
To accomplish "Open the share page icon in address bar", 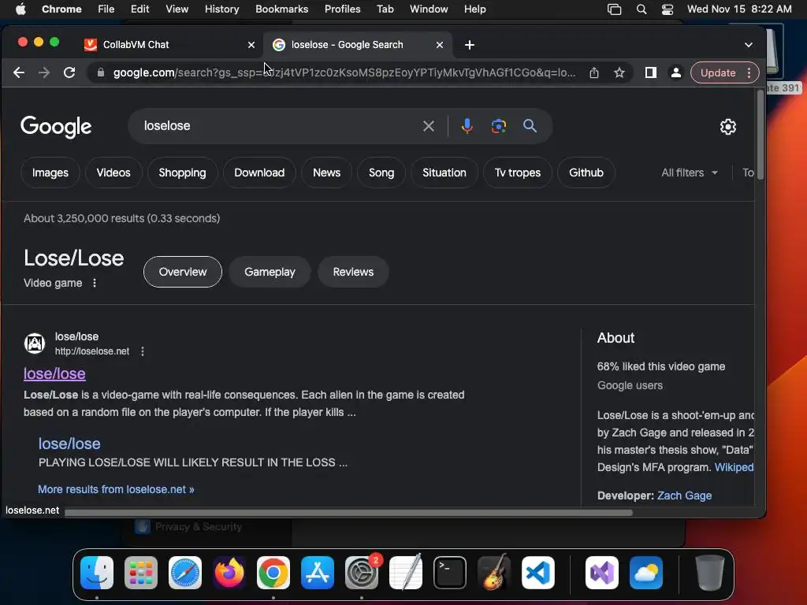I will (594, 72).
